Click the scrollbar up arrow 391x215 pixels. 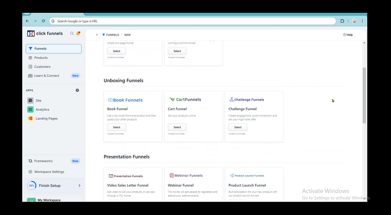364,43
